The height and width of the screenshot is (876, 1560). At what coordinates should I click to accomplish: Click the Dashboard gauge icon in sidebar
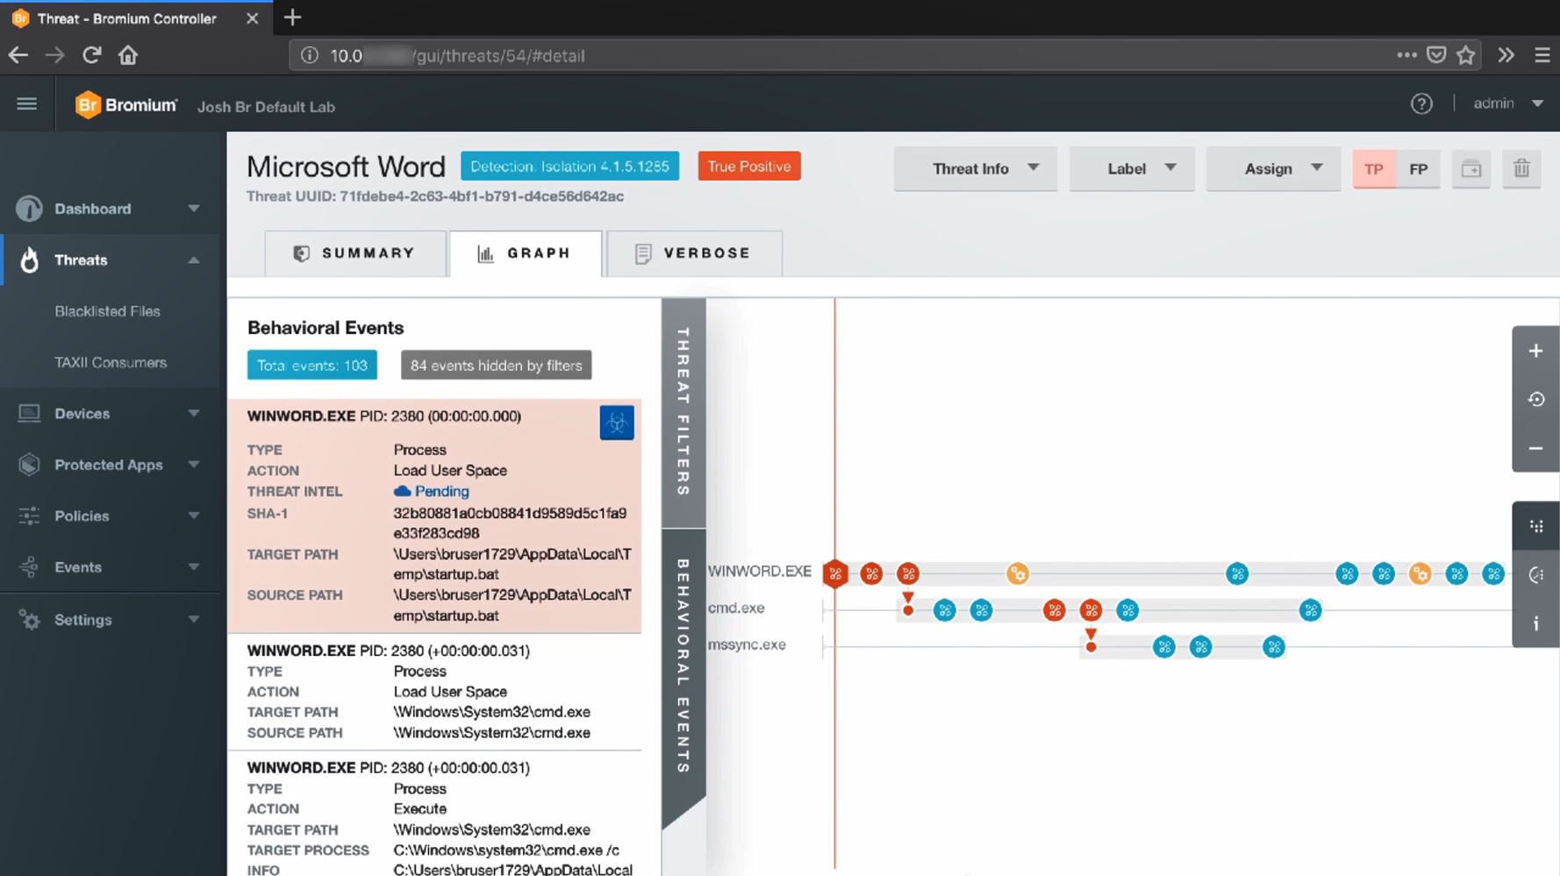(29, 209)
